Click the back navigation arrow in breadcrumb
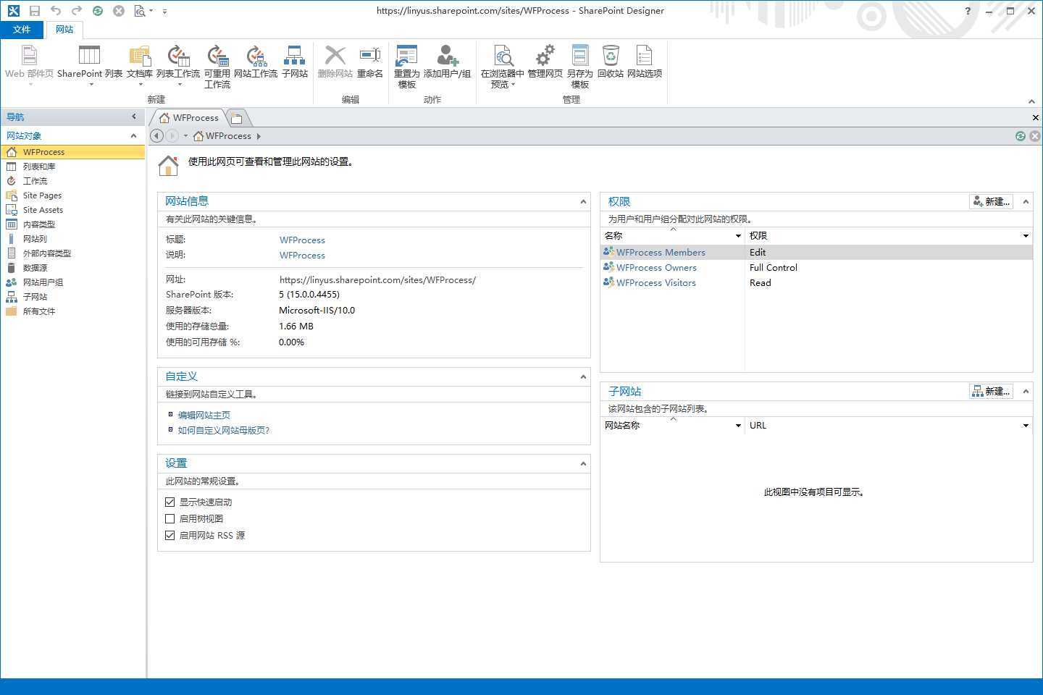 click(156, 136)
